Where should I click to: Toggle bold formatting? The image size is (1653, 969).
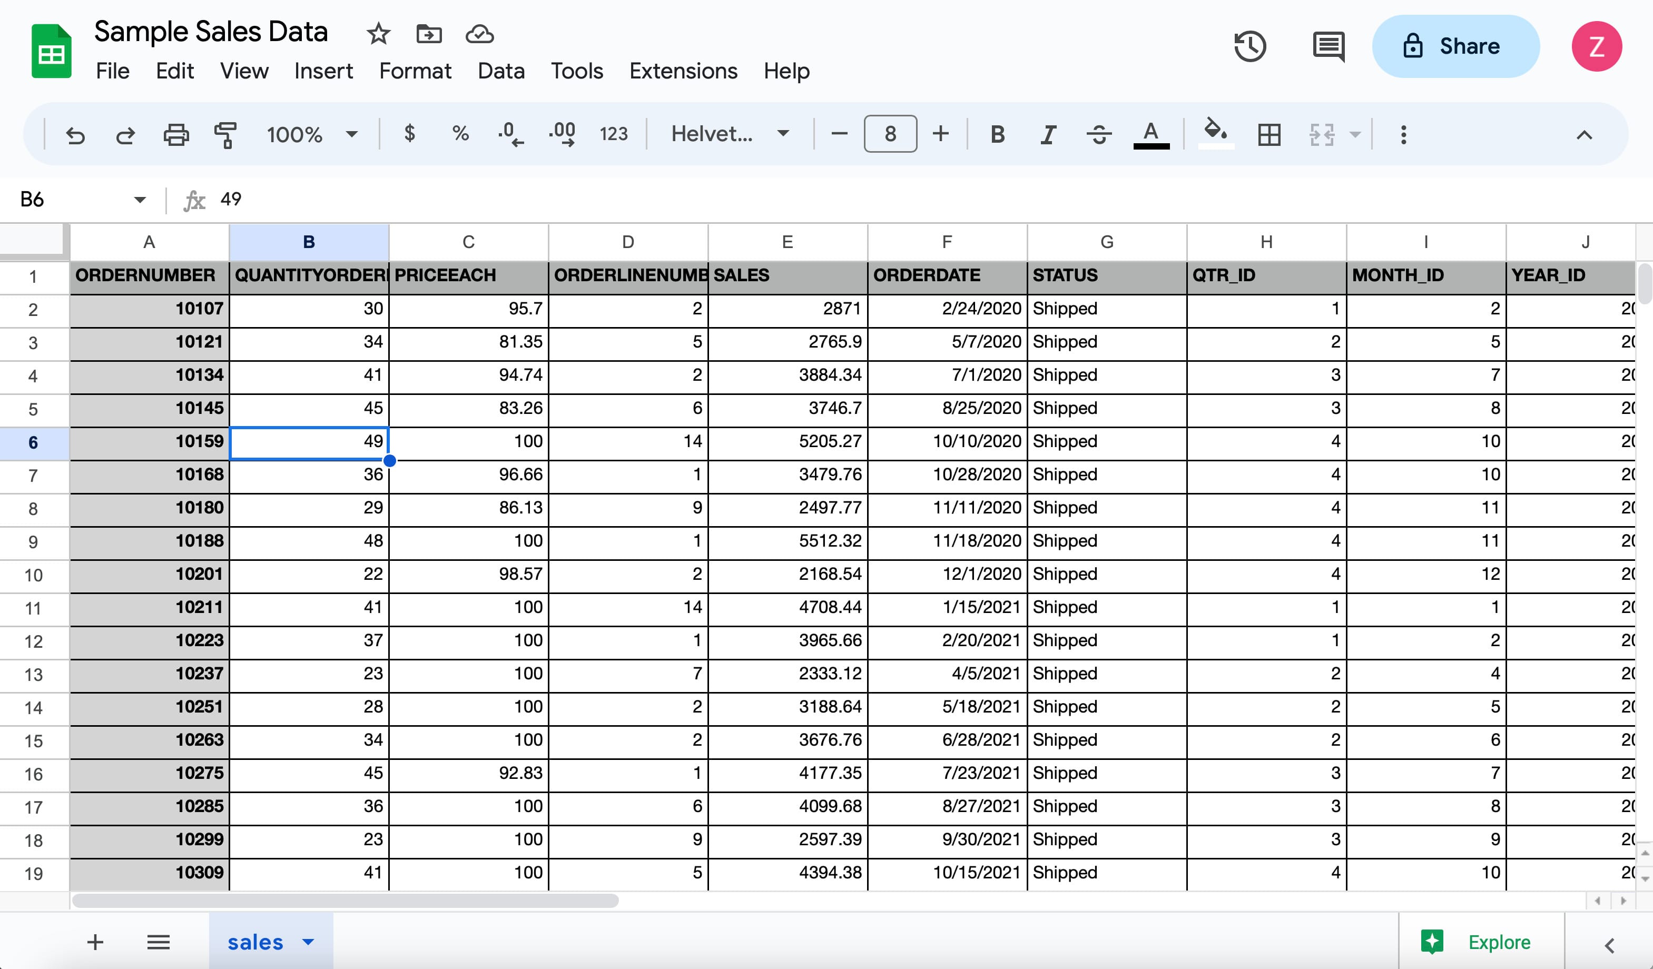[x=997, y=134]
